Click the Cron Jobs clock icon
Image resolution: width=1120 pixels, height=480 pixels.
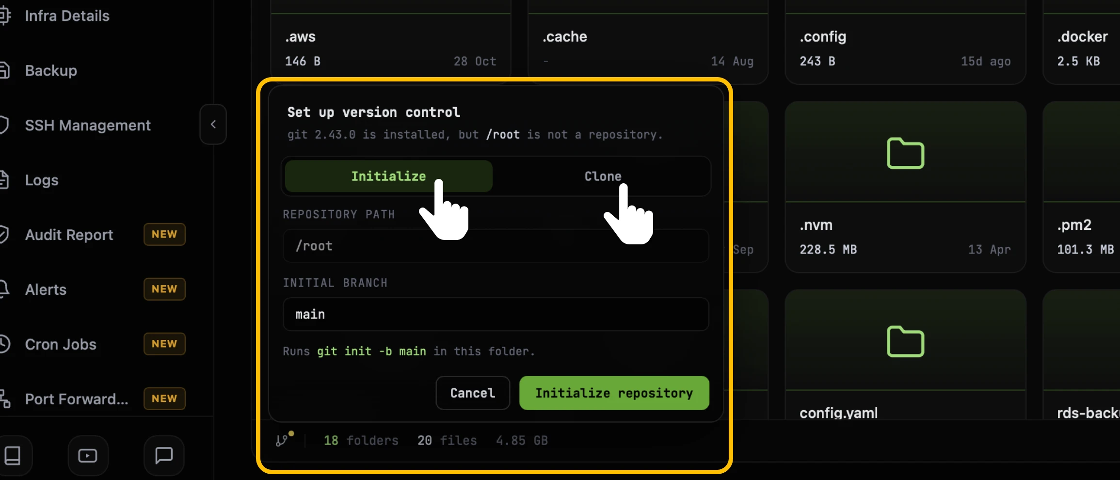pos(4,344)
